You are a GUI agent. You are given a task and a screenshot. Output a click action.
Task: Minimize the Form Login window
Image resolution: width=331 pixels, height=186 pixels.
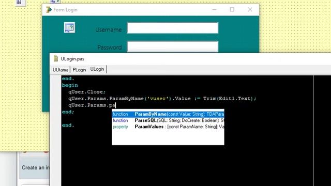214,9
